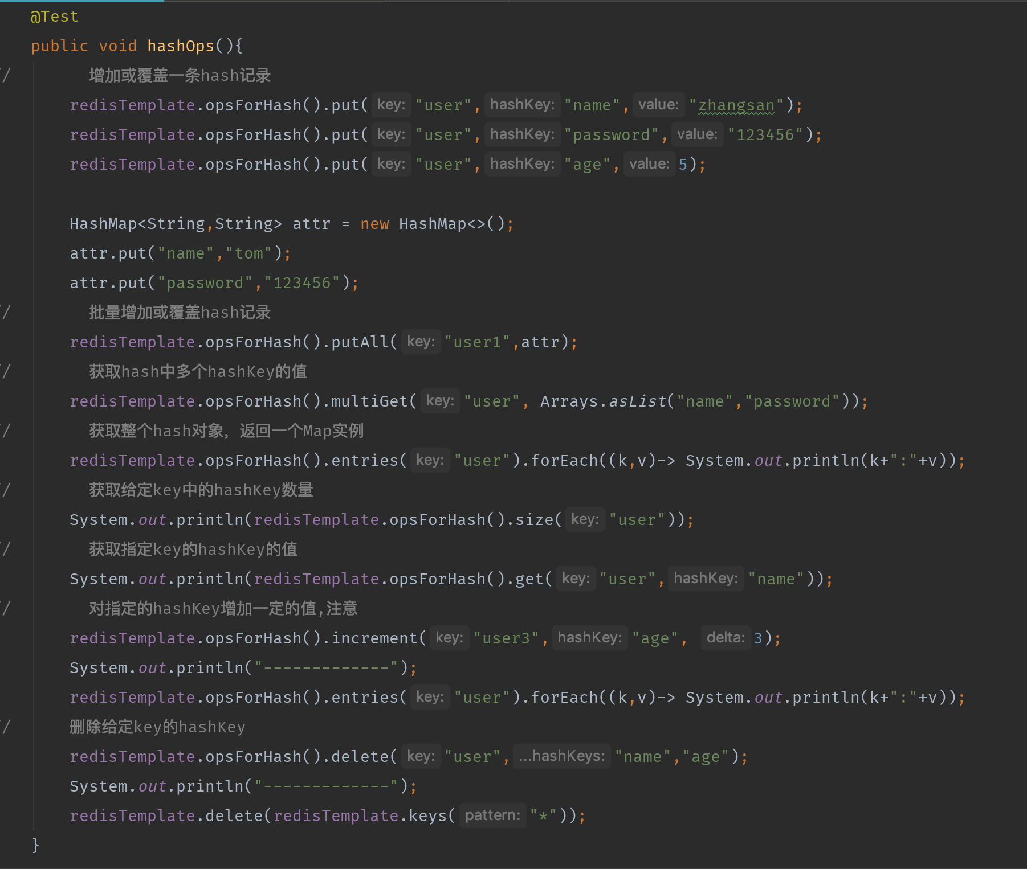Click the void keyword

point(117,46)
